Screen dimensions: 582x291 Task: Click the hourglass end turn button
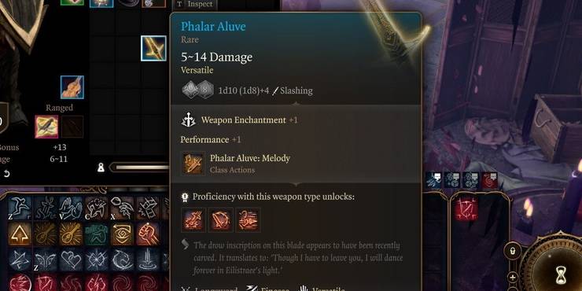562,275
